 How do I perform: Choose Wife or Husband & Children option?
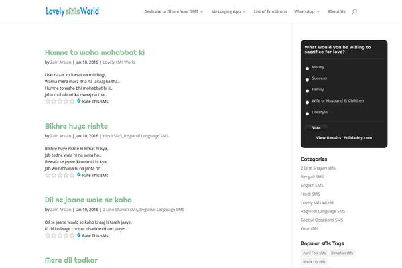click(307, 103)
